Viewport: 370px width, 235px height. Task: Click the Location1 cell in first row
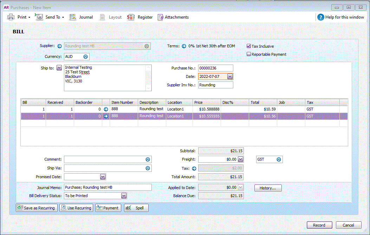tap(179, 109)
